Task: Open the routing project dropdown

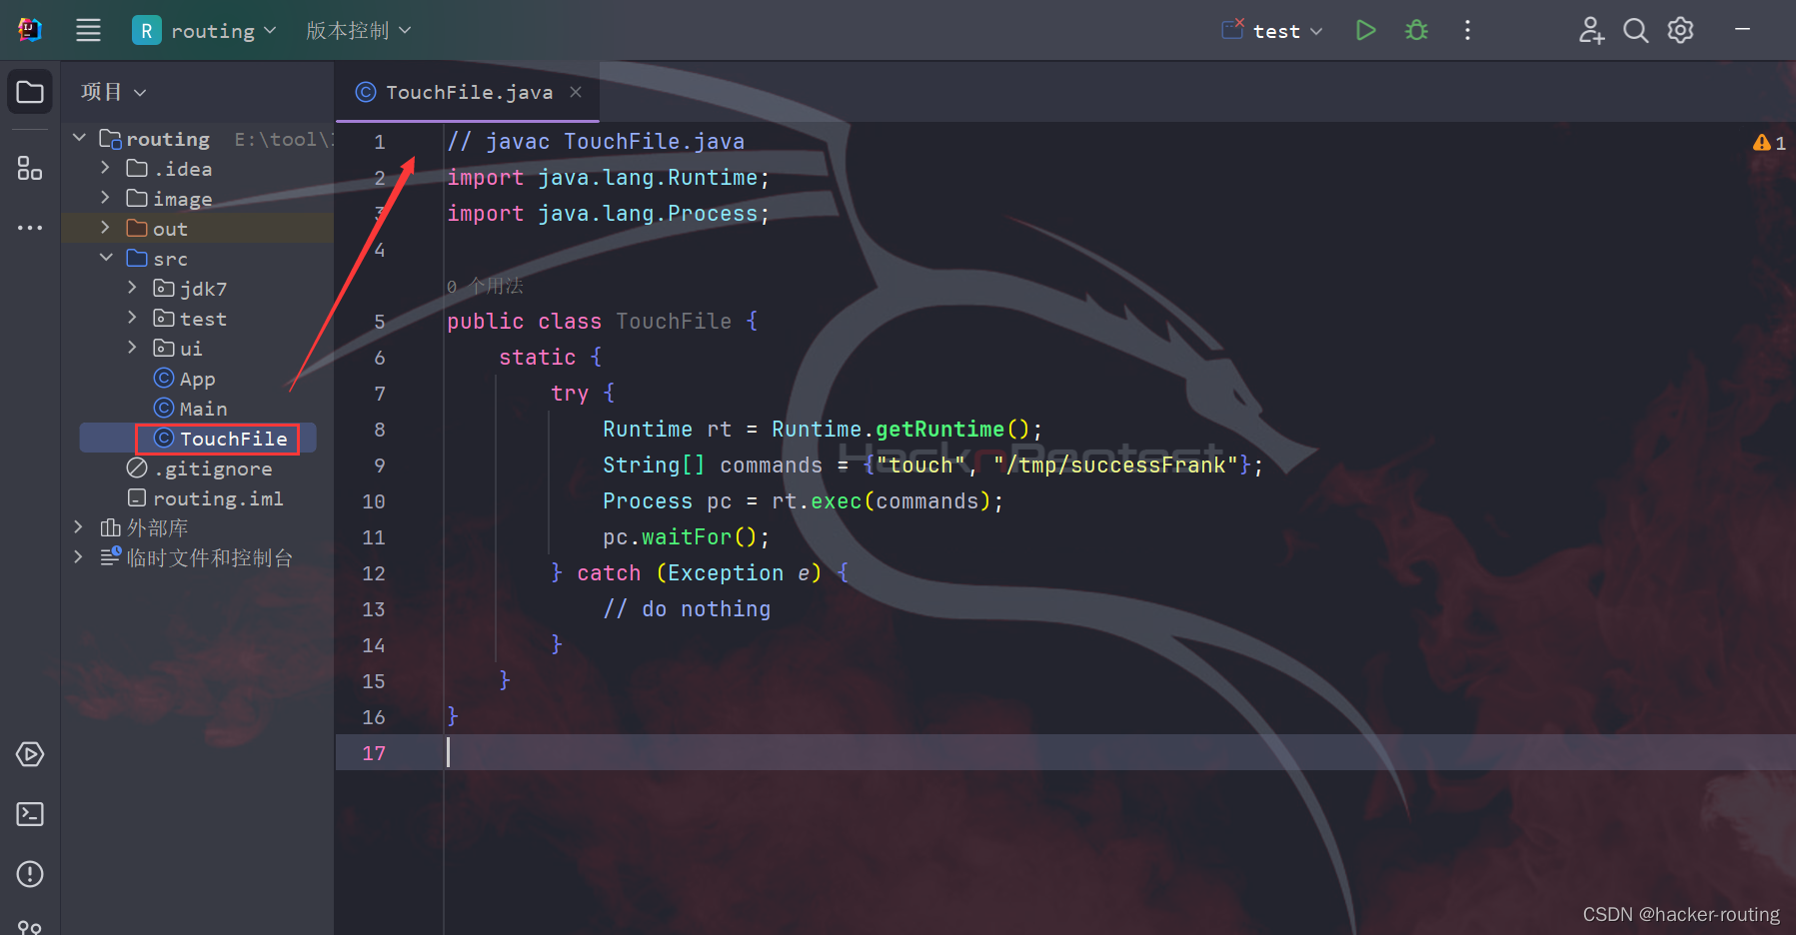Action: 205,31
